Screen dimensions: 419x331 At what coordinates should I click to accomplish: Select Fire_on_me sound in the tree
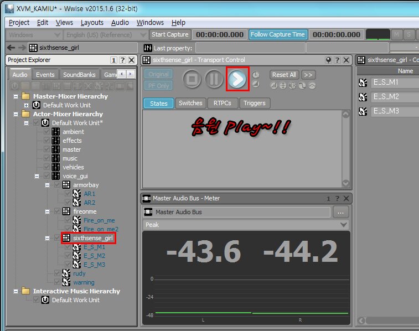(x=99, y=220)
